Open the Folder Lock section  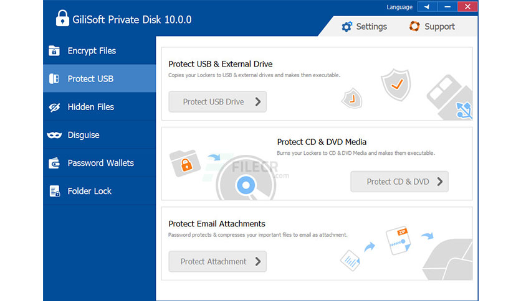[x=99, y=191]
